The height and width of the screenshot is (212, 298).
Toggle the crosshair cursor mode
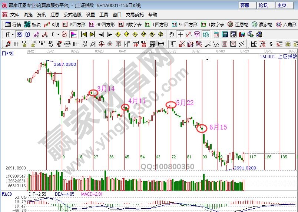[180, 34]
